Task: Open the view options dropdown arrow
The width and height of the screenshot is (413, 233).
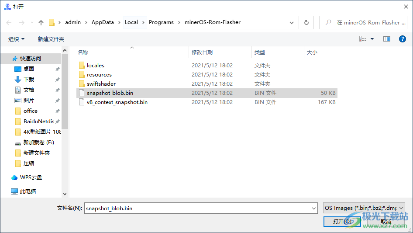Action: (x=372, y=39)
